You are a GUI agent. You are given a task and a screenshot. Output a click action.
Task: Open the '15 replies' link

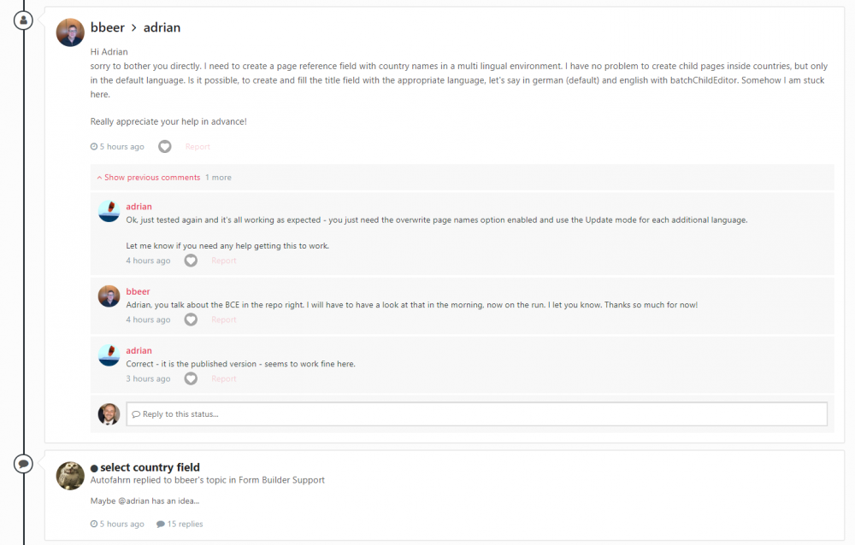click(x=180, y=524)
